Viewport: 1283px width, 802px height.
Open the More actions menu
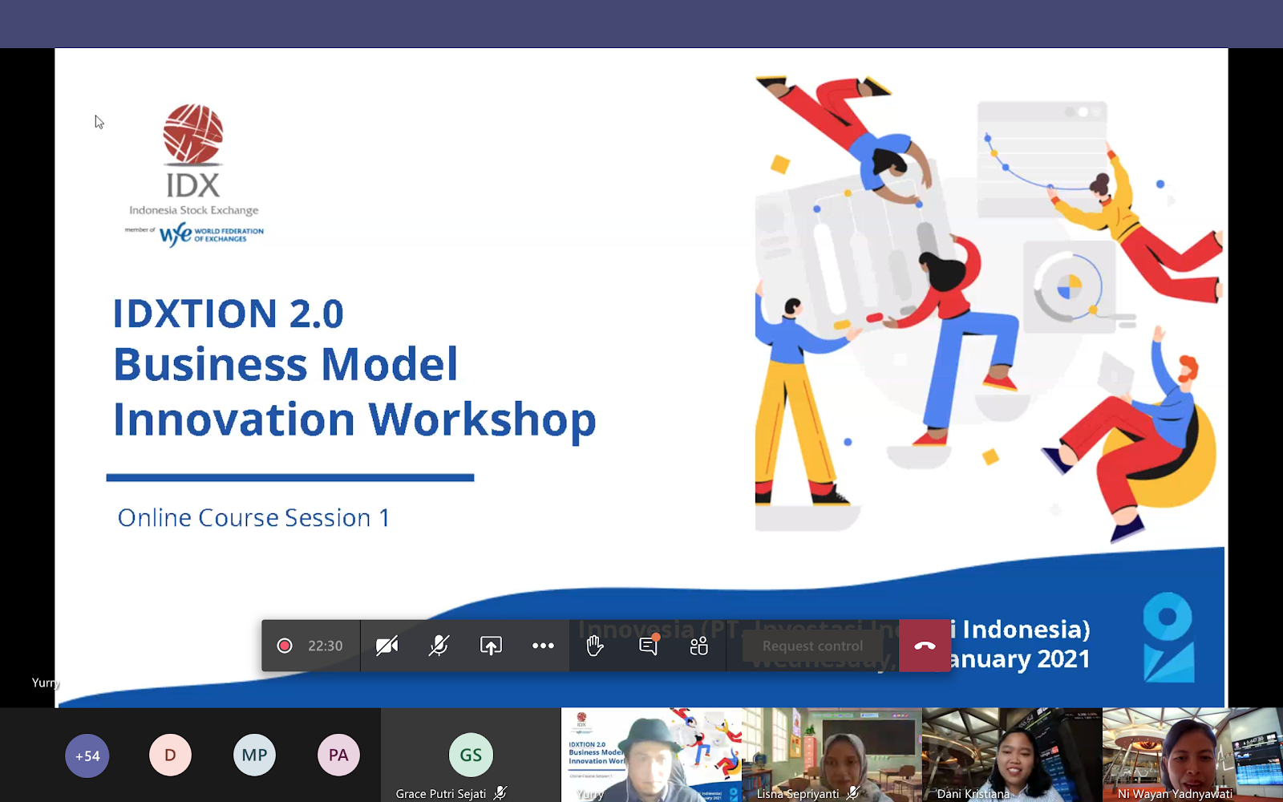click(543, 646)
